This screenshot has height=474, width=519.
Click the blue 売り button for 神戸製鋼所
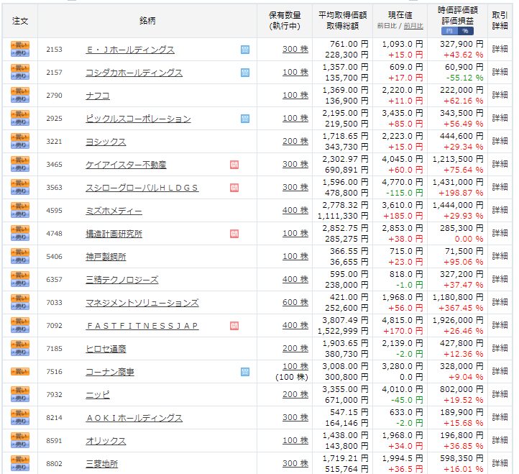pyautogui.click(x=20, y=260)
